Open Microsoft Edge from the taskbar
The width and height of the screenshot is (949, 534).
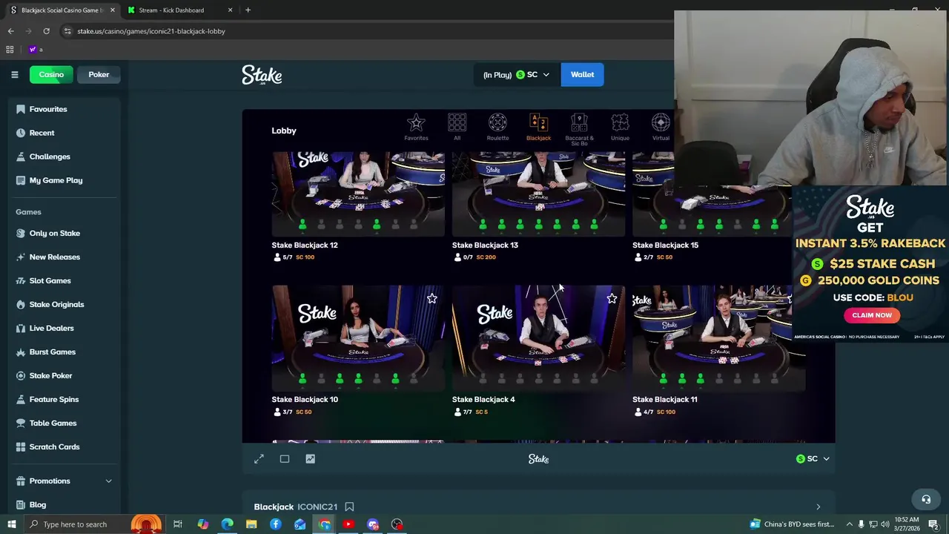point(227,524)
